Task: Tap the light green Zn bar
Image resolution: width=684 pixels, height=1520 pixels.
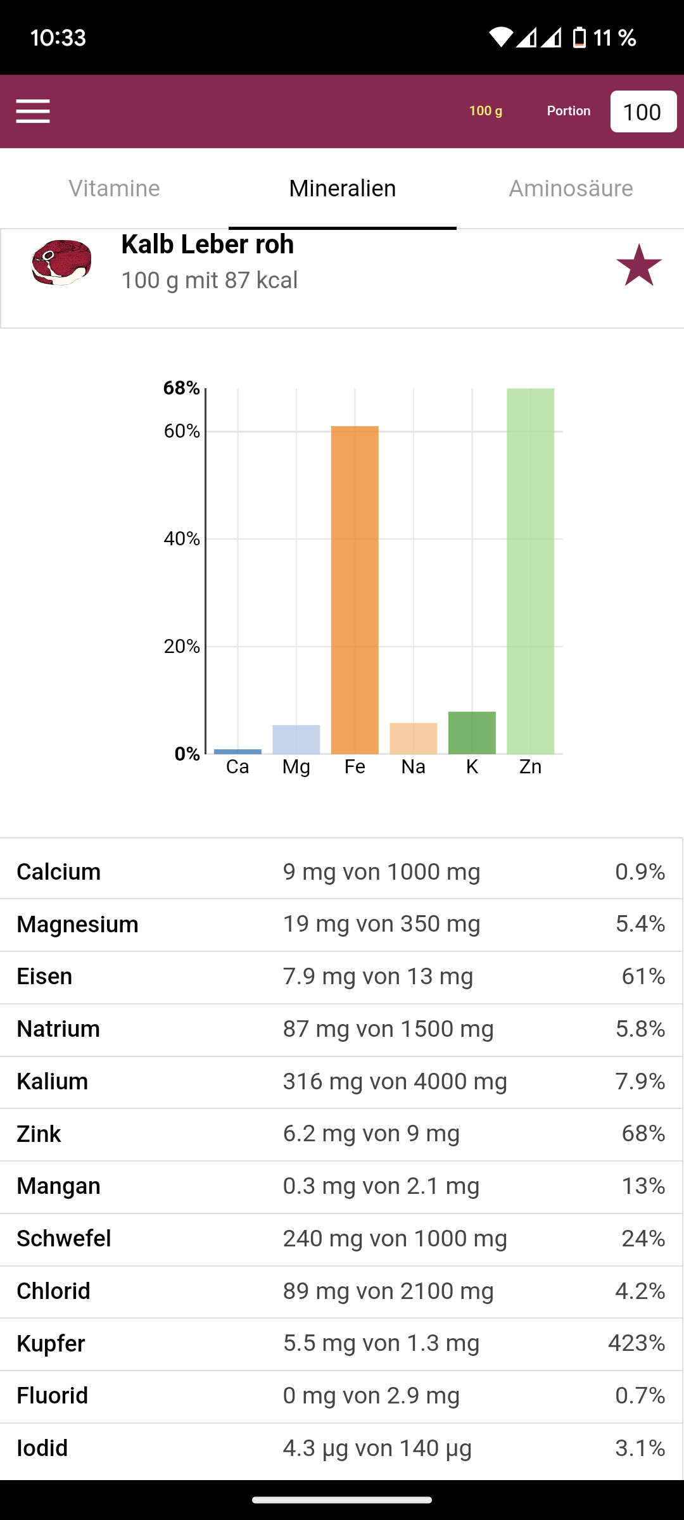Action: click(x=530, y=570)
